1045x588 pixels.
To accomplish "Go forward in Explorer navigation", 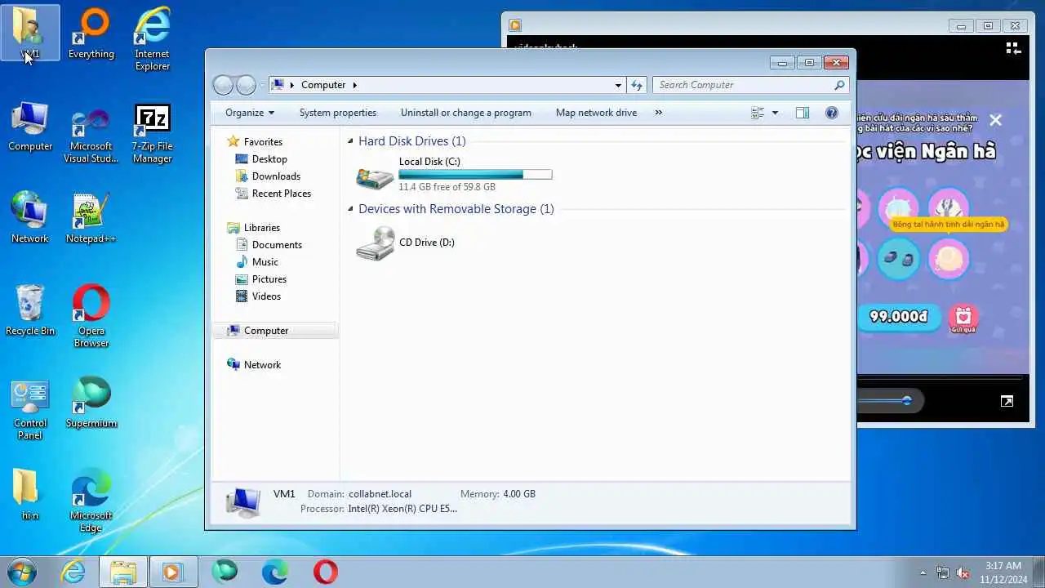I will [246, 85].
